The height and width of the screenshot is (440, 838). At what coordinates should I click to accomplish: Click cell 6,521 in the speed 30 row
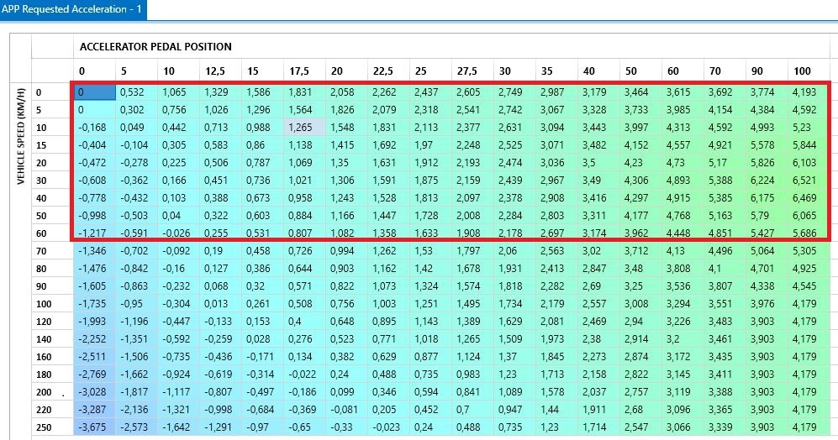(809, 181)
